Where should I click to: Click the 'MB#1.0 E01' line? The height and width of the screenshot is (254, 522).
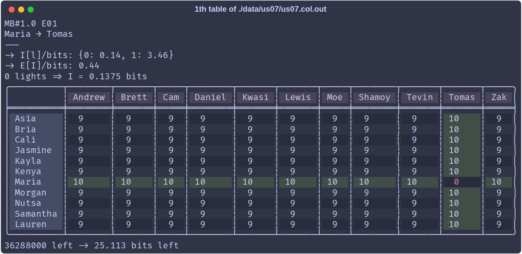(31, 23)
